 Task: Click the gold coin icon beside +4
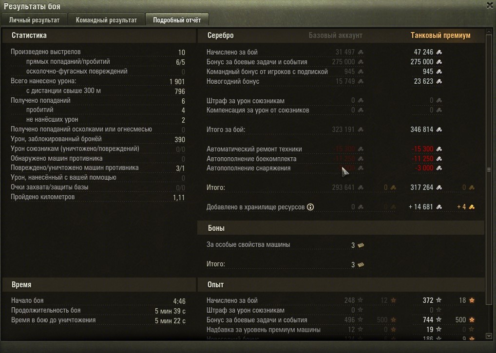pyautogui.click(x=472, y=207)
